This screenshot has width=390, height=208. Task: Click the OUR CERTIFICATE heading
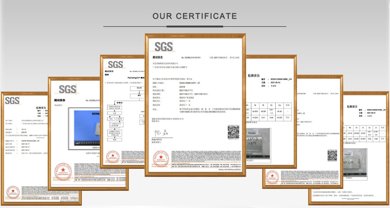pyautogui.click(x=195, y=16)
